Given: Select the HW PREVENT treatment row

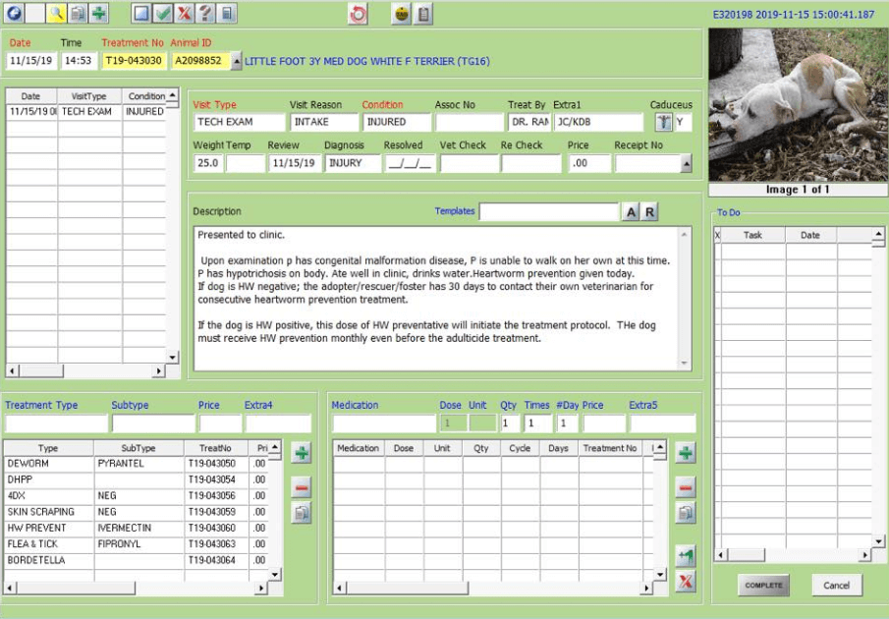Looking at the screenshot, I should (49, 528).
